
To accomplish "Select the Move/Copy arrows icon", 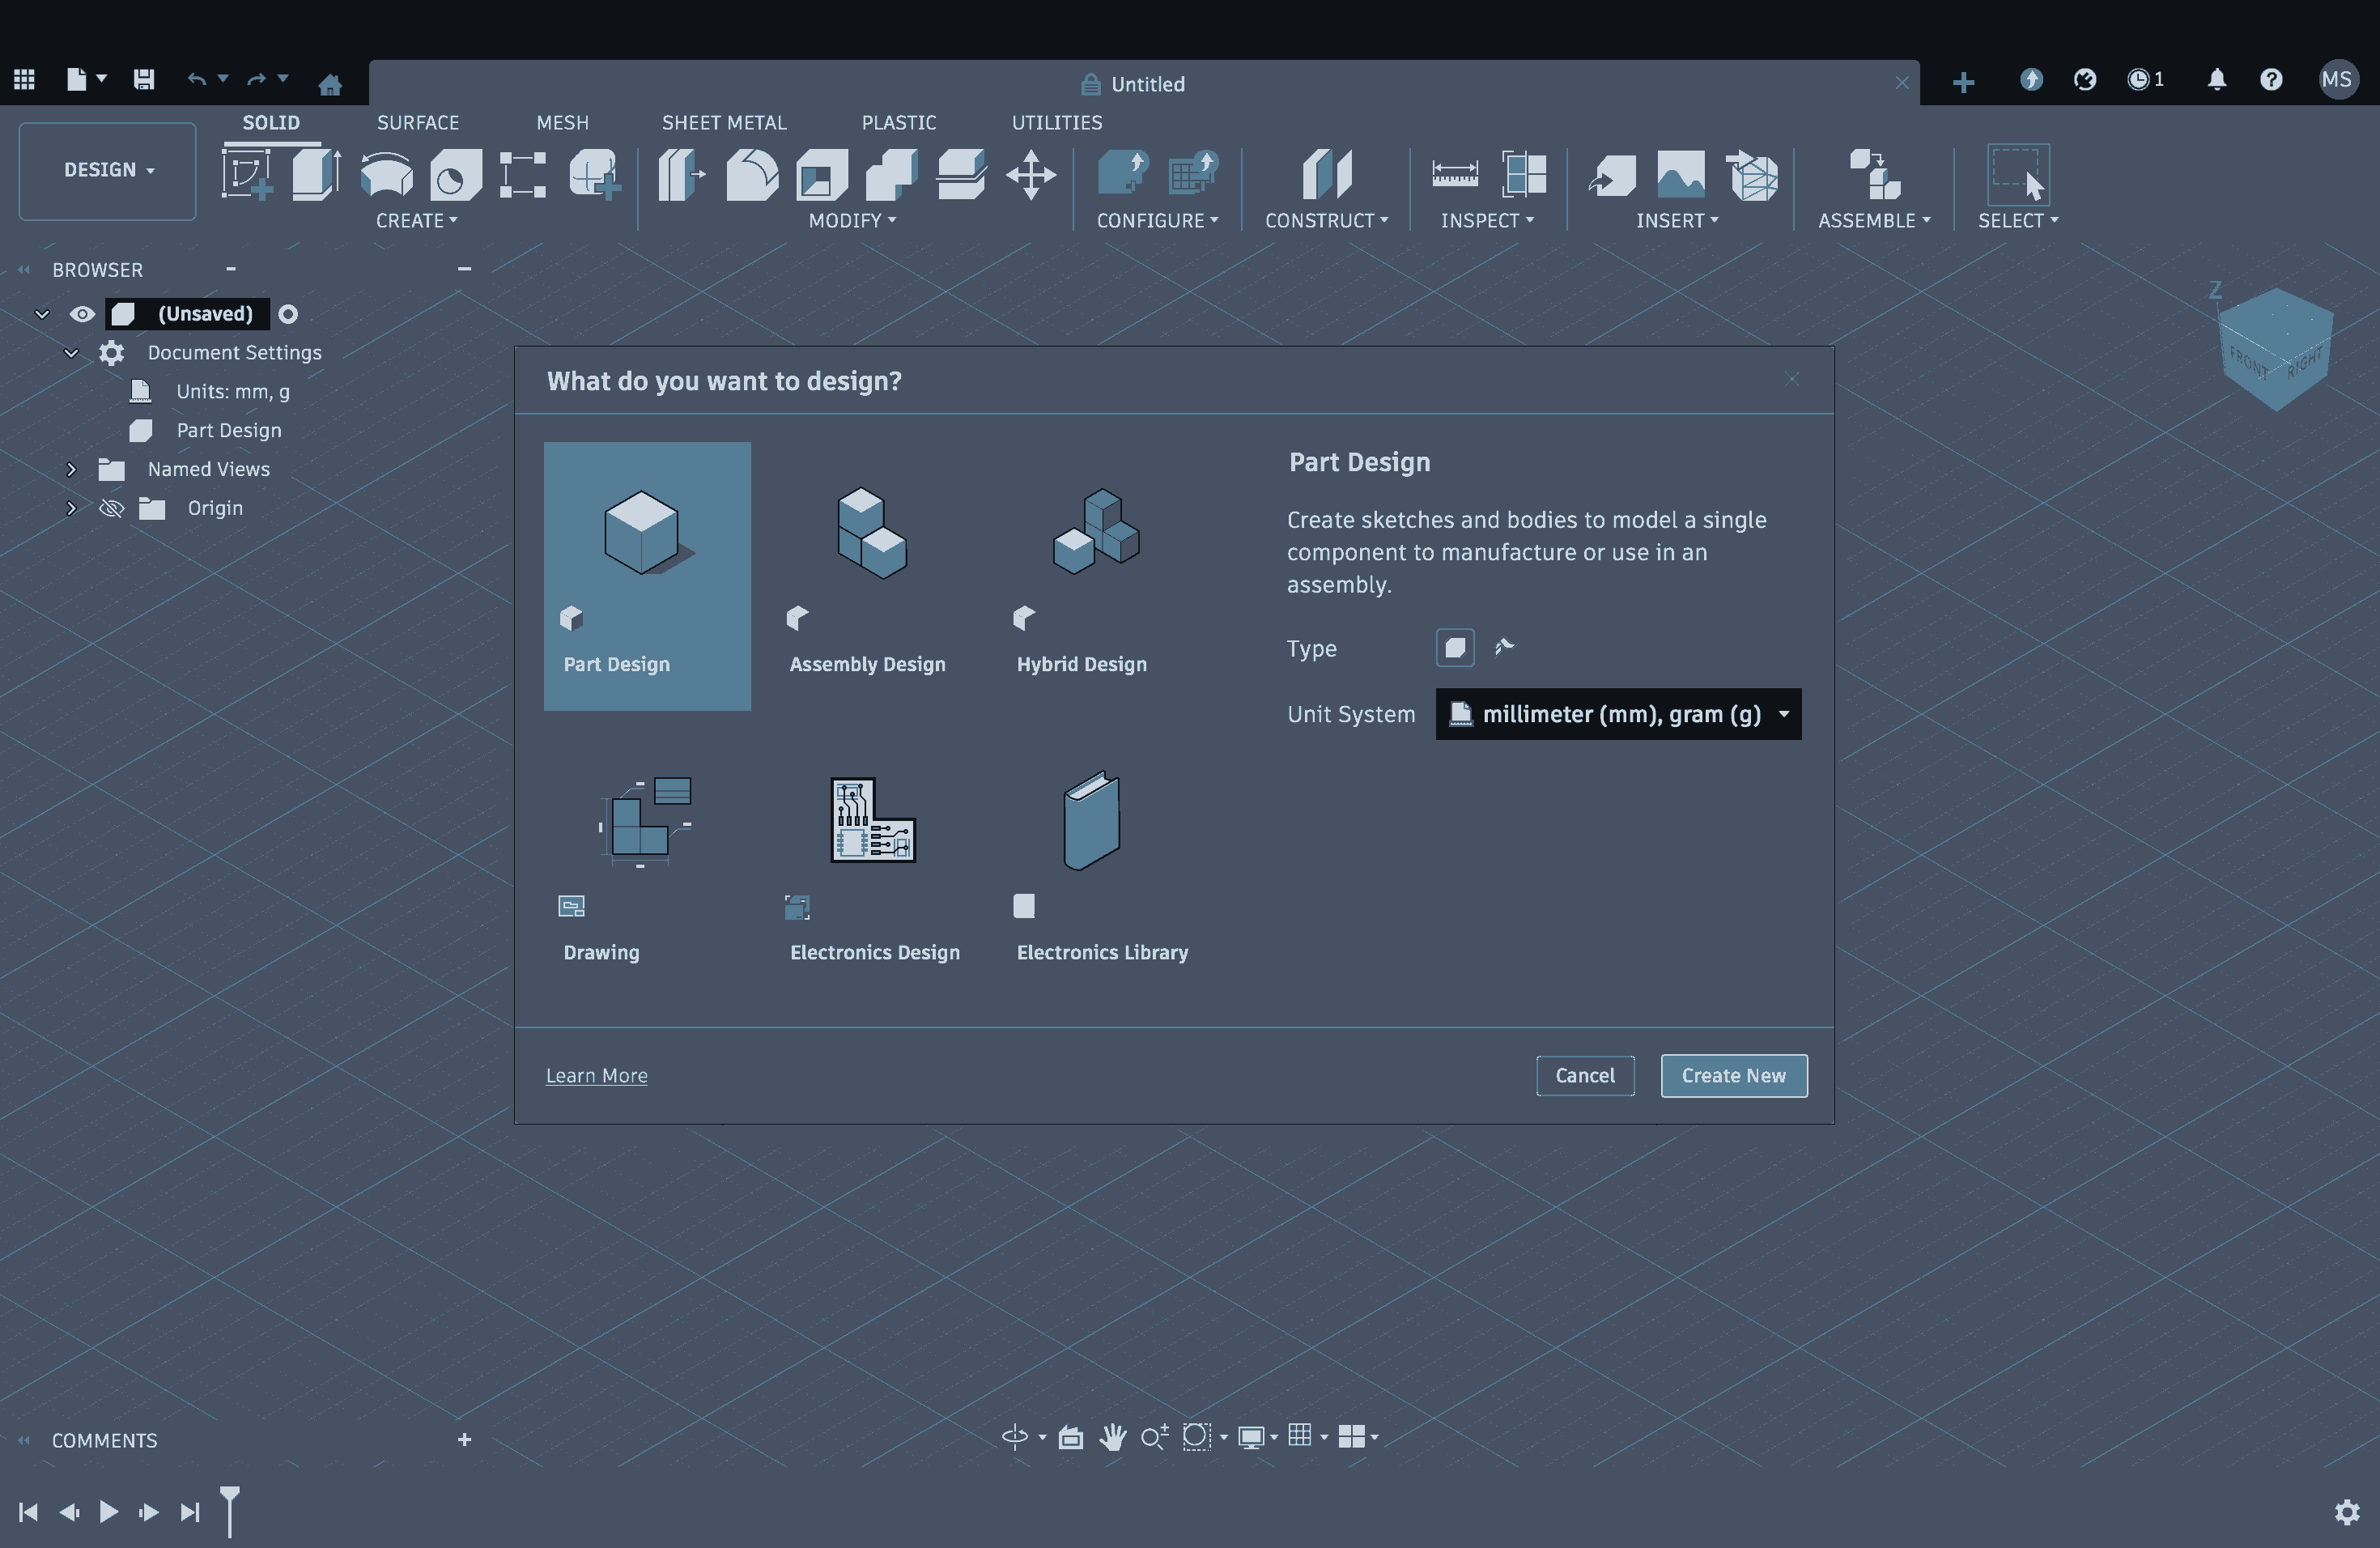I will pos(1030,174).
